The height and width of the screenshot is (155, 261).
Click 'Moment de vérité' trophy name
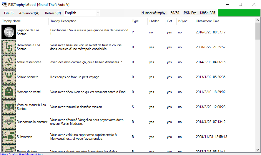[x=29, y=92]
